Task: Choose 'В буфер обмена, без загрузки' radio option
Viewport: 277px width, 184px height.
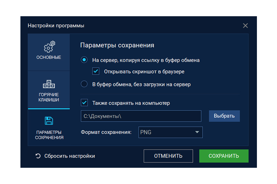Action: 84,84
